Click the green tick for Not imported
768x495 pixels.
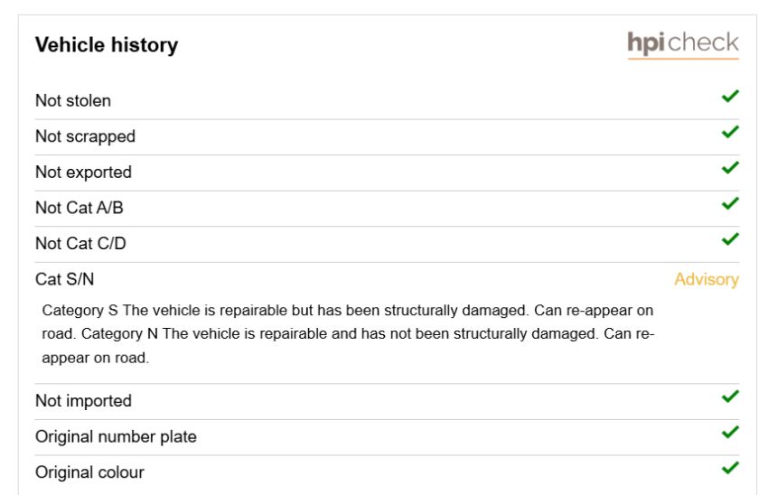730,397
